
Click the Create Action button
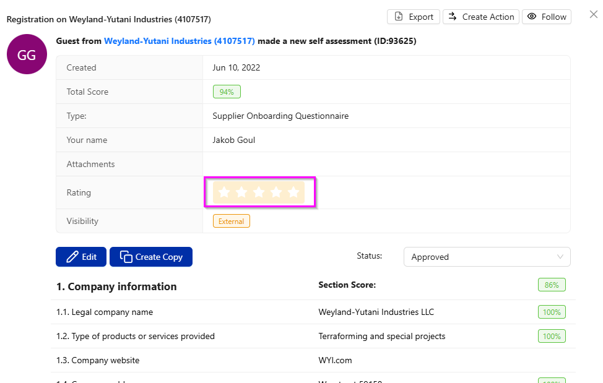coord(480,17)
